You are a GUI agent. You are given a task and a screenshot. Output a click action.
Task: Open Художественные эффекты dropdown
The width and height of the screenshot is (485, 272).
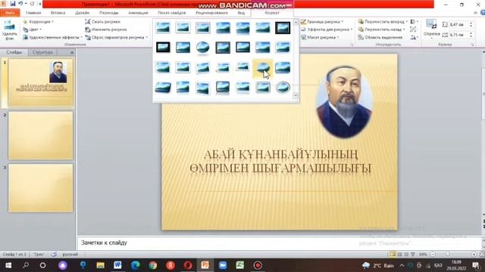52,37
